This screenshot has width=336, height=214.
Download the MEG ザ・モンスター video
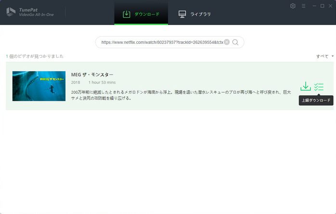306,86
